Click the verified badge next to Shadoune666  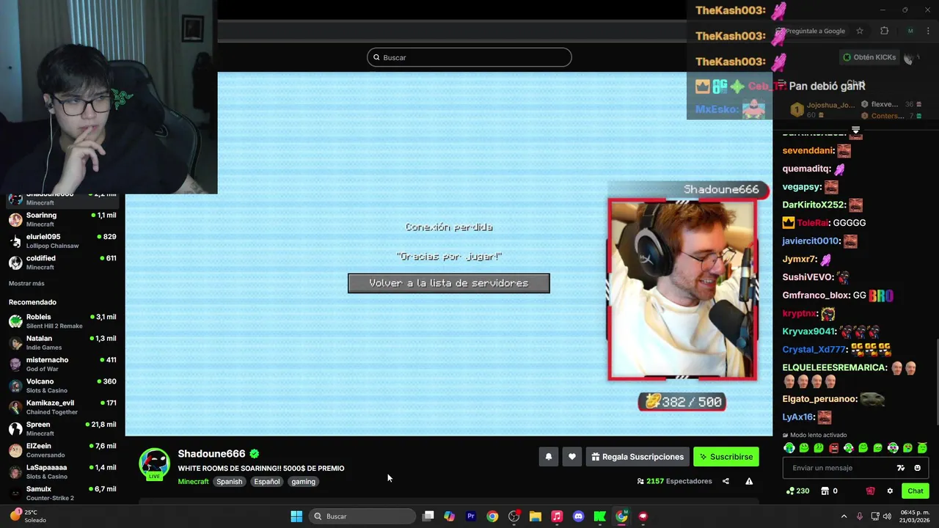coord(255,453)
